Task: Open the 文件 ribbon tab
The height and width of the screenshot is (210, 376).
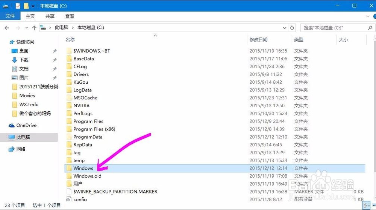Action: (10, 16)
